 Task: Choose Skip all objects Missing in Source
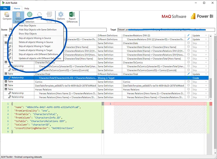click(x=35, y=38)
